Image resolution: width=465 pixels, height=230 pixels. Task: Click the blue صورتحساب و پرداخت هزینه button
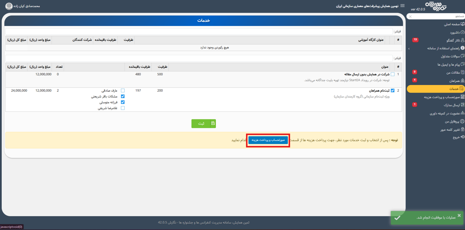[x=268, y=140]
